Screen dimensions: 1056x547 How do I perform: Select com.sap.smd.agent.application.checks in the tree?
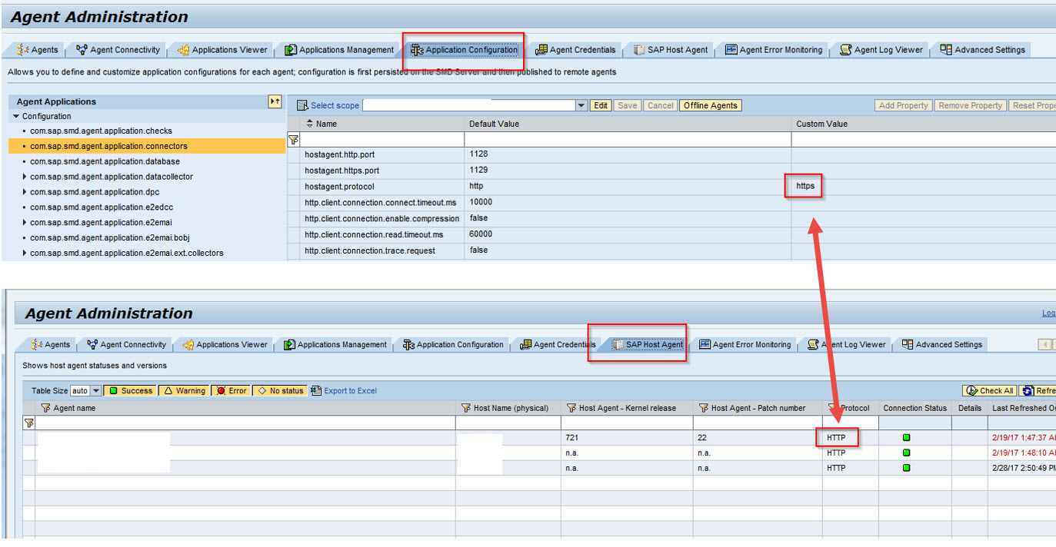pyautogui.click(x=101, y=131)
